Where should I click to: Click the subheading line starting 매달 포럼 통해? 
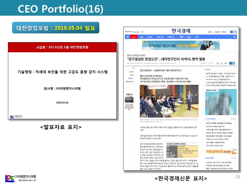(151, 76)
